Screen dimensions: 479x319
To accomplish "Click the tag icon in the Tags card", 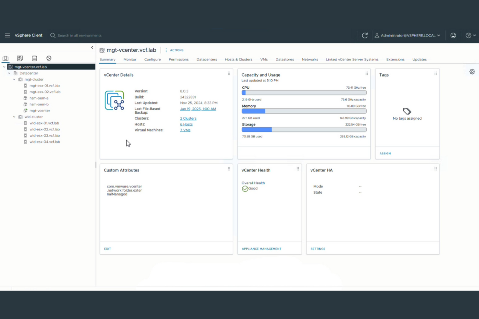I will pyautogui.click(x=407, y=111).
